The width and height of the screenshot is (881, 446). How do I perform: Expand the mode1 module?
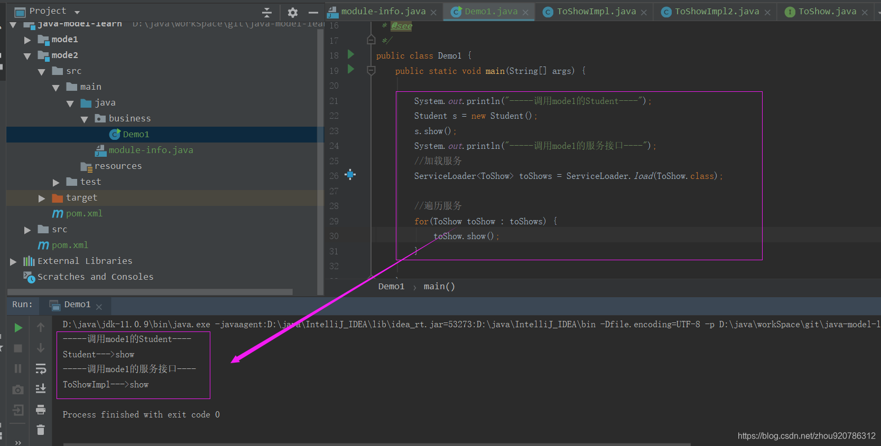(x=27, y=40)
